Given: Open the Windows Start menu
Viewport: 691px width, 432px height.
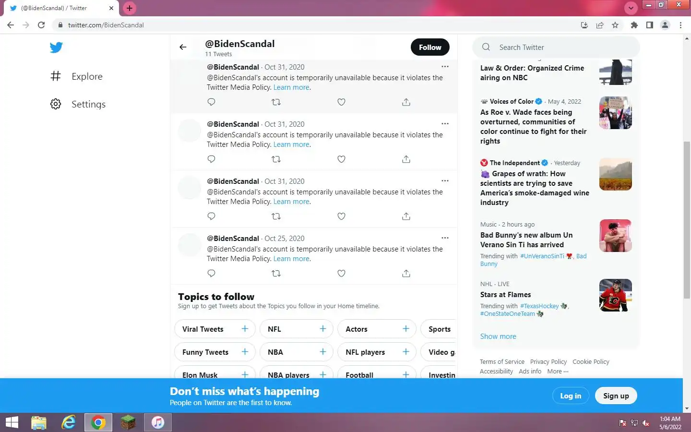Looking at the screenshot, I should 12,422.
